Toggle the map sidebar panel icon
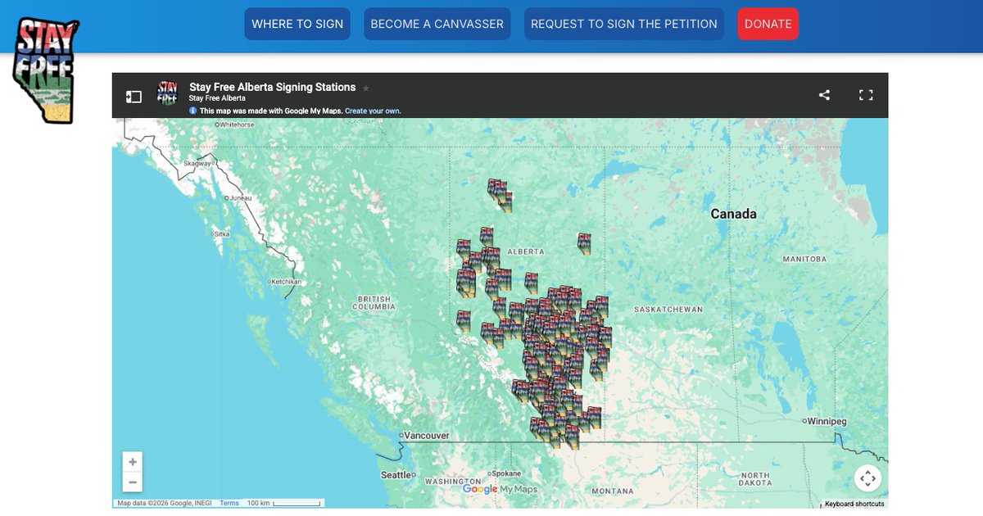 coord(134,97)
